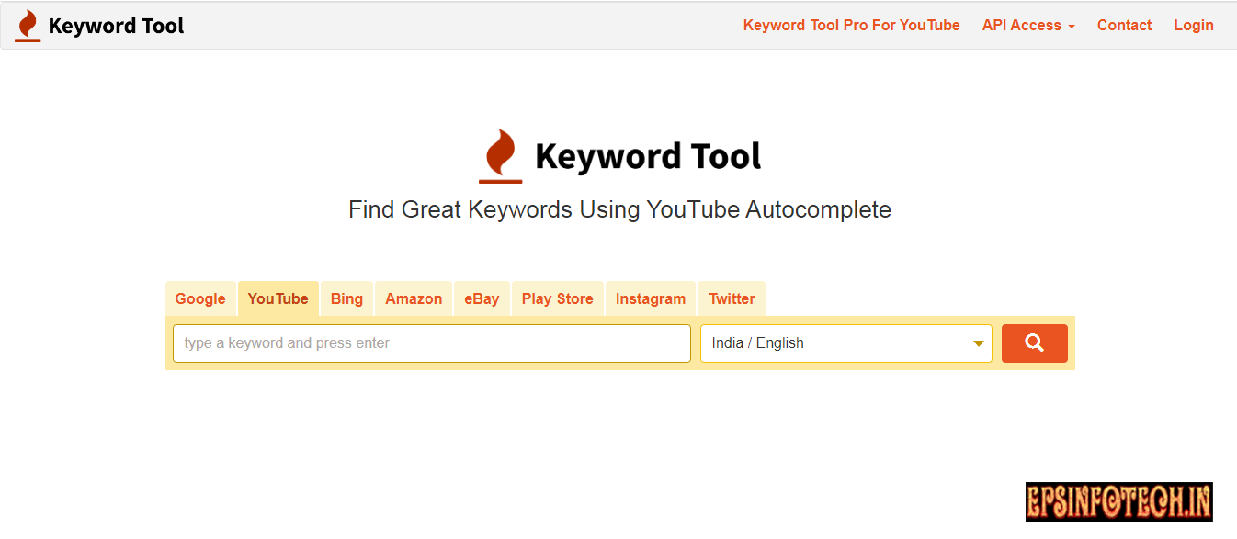This screenshot has width=1237, height=539.
Task: Click the large flame logo above the tagline
Action: 500,154
